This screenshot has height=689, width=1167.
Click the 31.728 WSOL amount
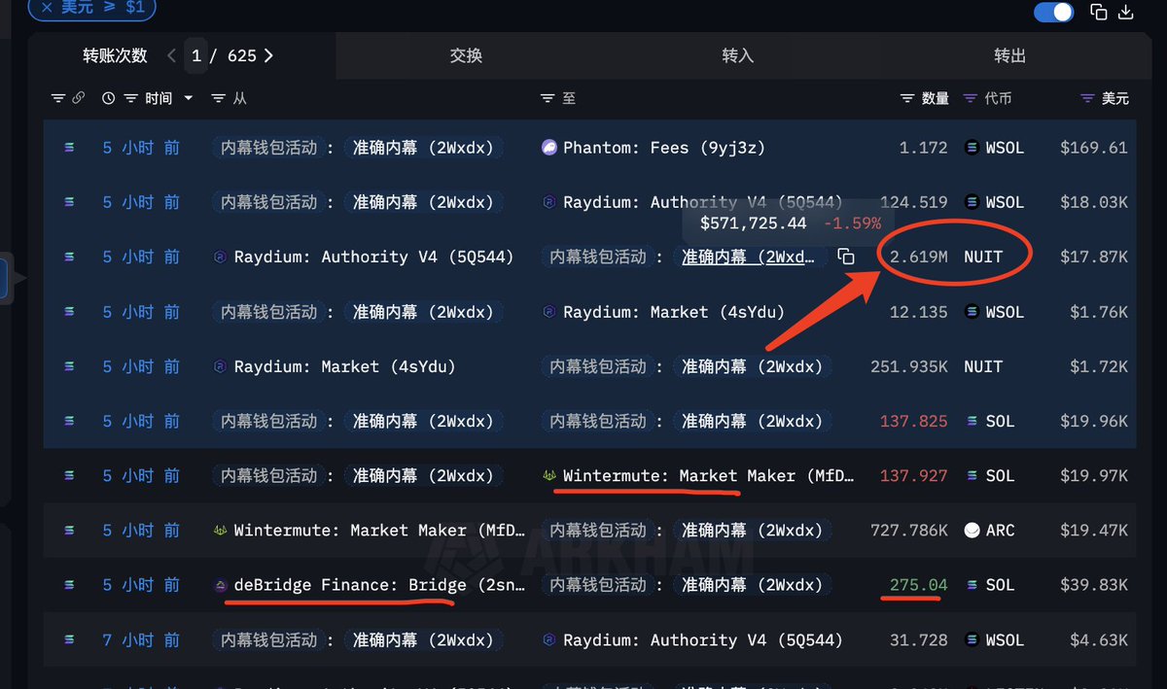[919, 640]
